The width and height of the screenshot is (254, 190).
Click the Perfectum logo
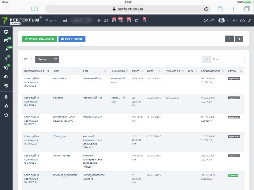click(x=21, y=20)
